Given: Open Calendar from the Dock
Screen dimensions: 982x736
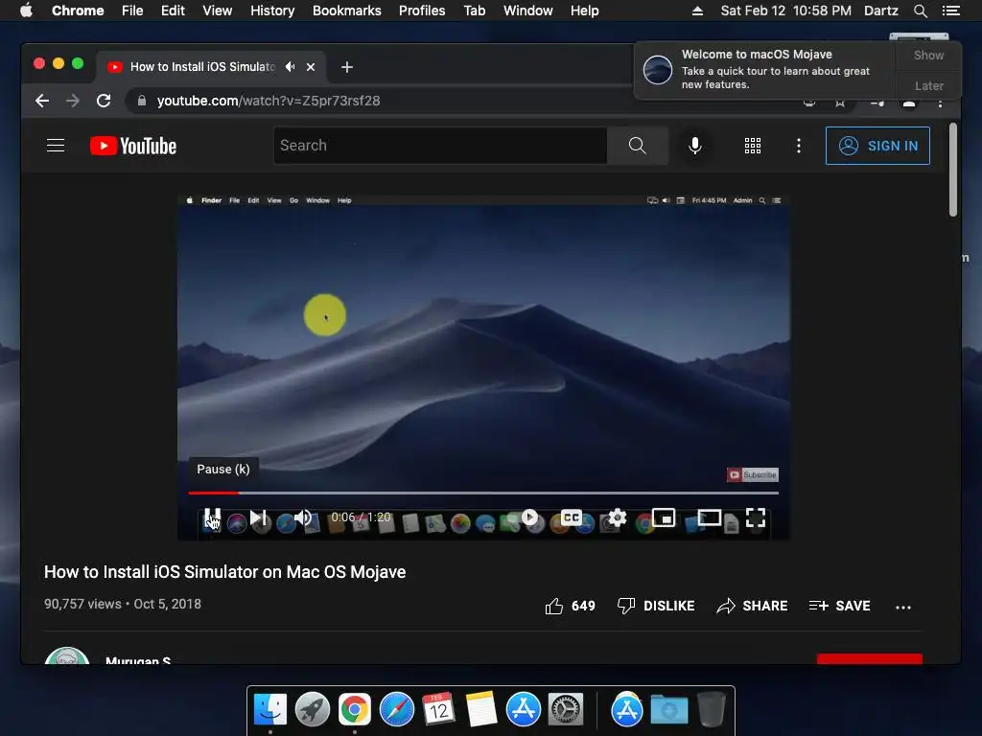Looking at the screenshot, I should 438,710.
